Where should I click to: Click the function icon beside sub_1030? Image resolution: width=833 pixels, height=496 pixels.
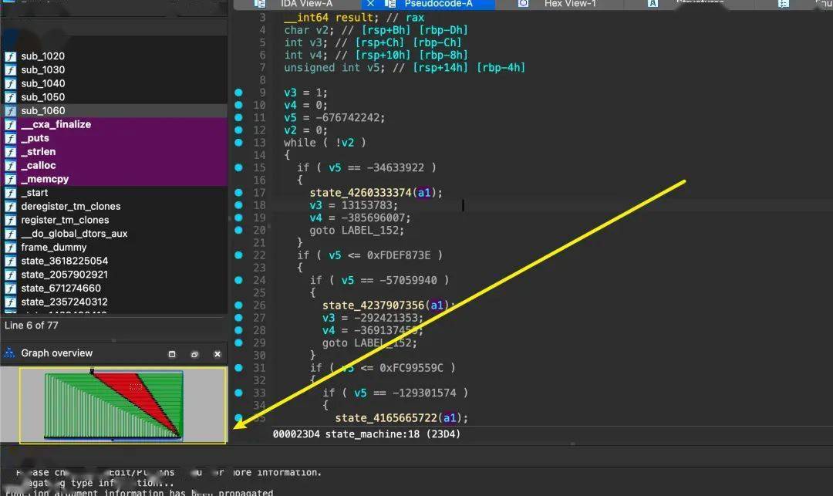11,70
